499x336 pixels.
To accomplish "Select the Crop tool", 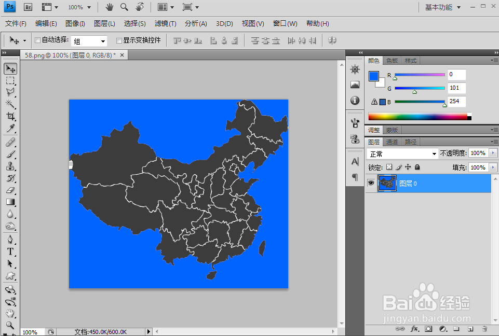I will pyautogui.click(x=10, y=115).
